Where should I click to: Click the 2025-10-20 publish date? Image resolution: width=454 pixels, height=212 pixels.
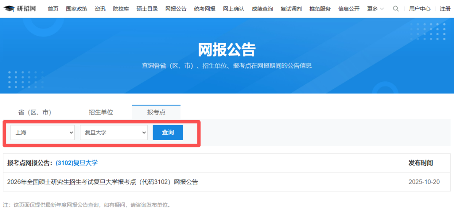424,182
